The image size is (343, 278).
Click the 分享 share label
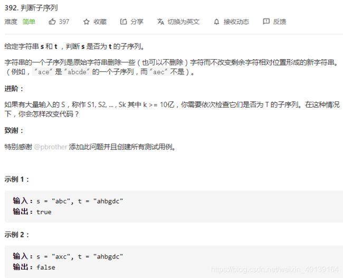(137, 22)
